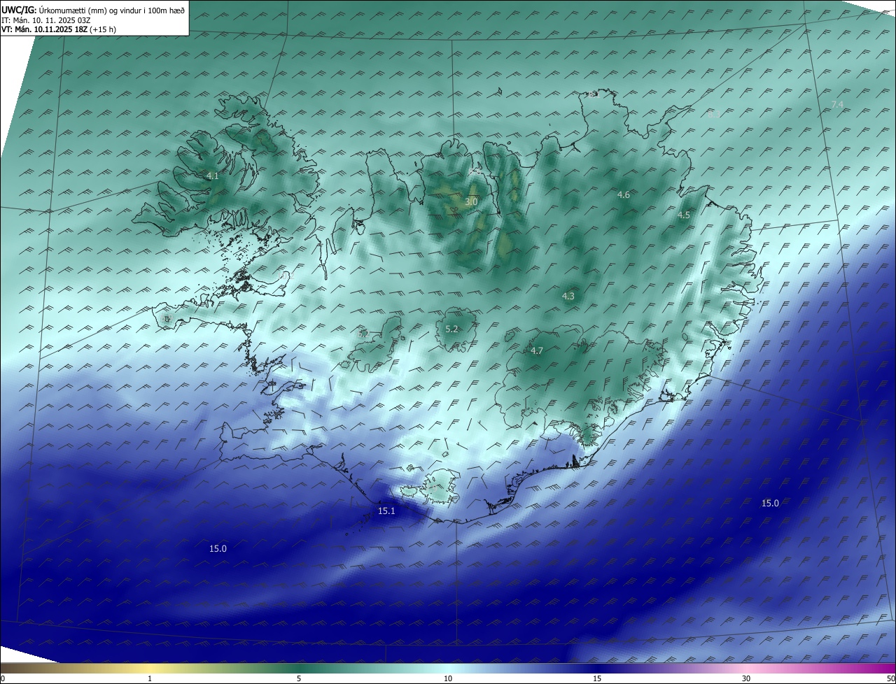896x684 pixels.
Task: Click the 15.0 value southeast of Iceland
Action: point(770,504)
